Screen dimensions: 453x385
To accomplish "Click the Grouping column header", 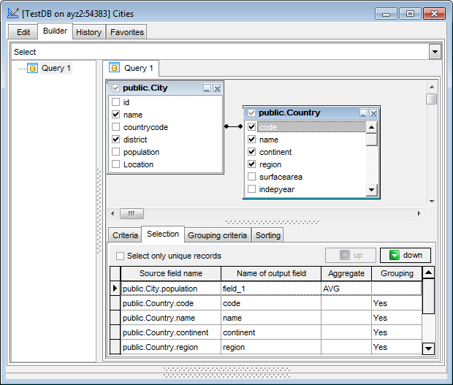I will [x=397, y=273].
